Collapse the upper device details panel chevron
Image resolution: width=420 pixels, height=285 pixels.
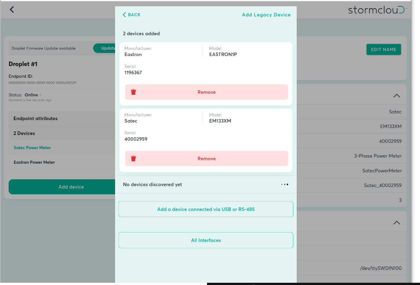[397, 96]
